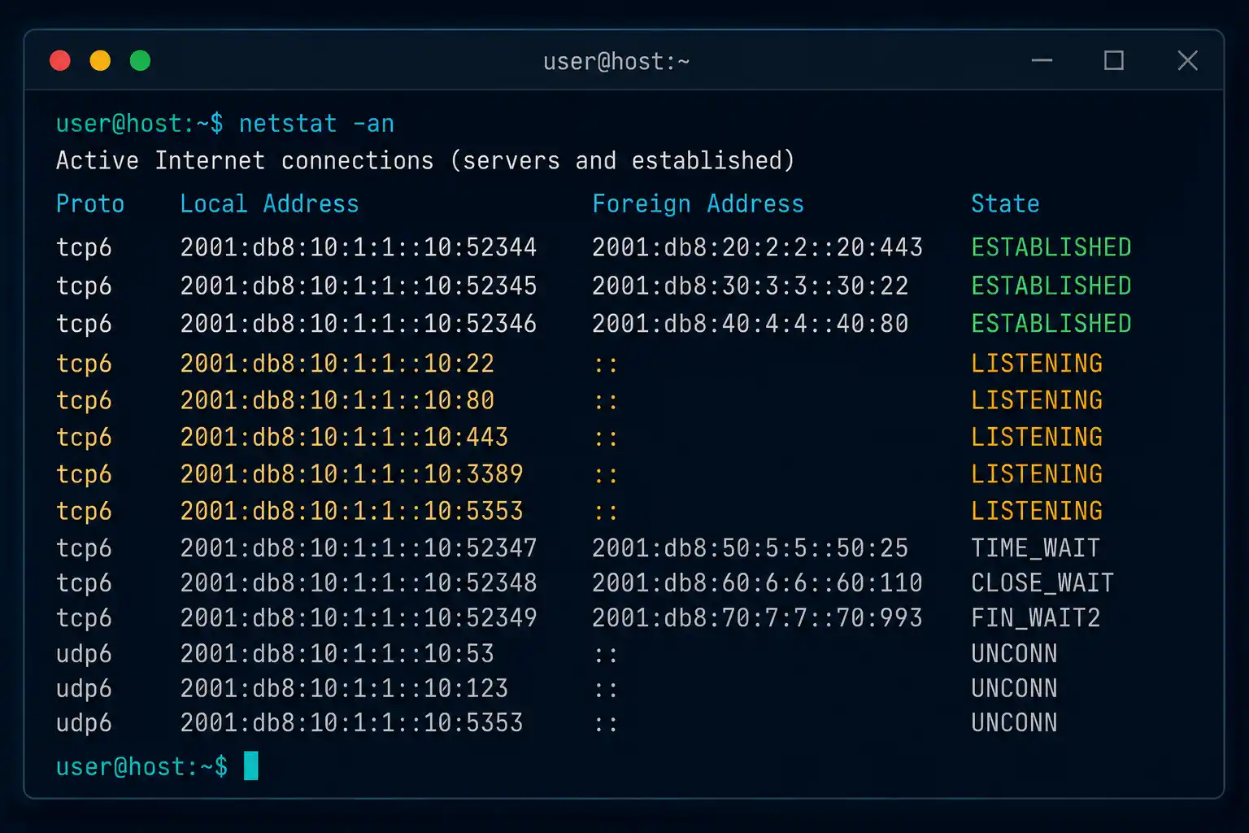1249x833 pixels.
Task: Click udp6 proto of the port 53 row
Action: click(x=84, y=655)
